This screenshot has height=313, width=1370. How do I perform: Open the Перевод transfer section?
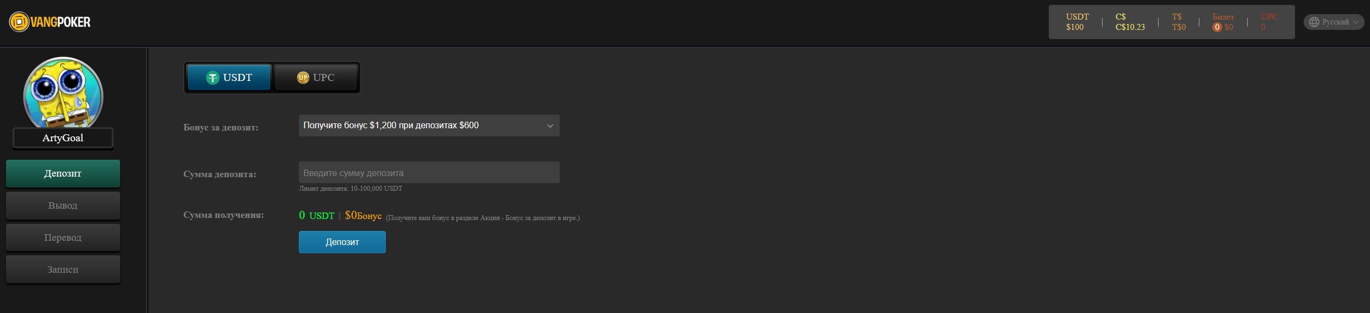tap(63, 238)
